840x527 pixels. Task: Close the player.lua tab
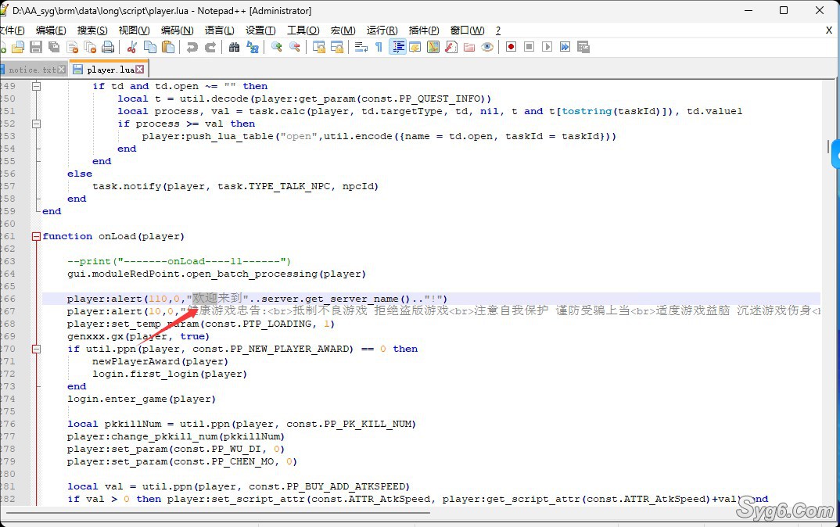140,69
